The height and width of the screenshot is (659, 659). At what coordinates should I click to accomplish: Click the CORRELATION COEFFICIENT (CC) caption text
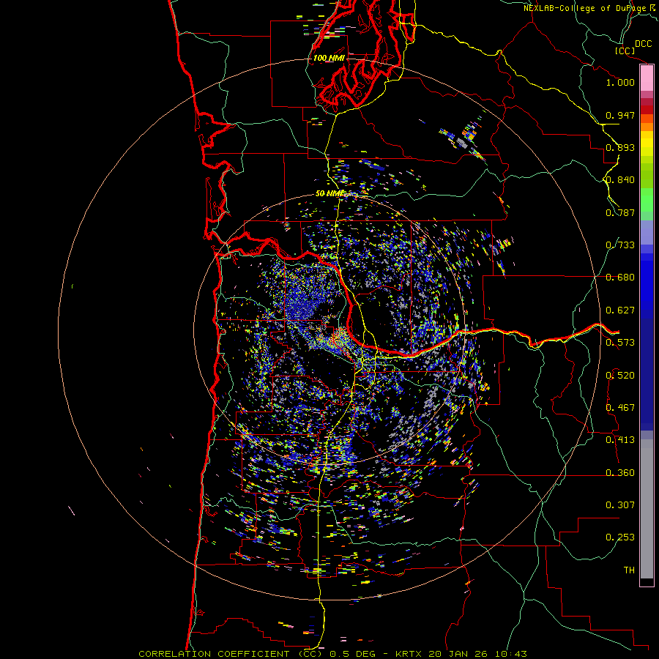[231, 654]
